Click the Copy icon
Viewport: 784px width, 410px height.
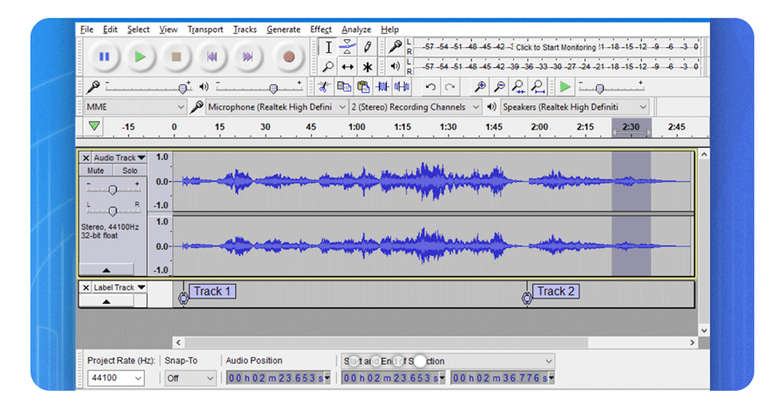(344, 87)
